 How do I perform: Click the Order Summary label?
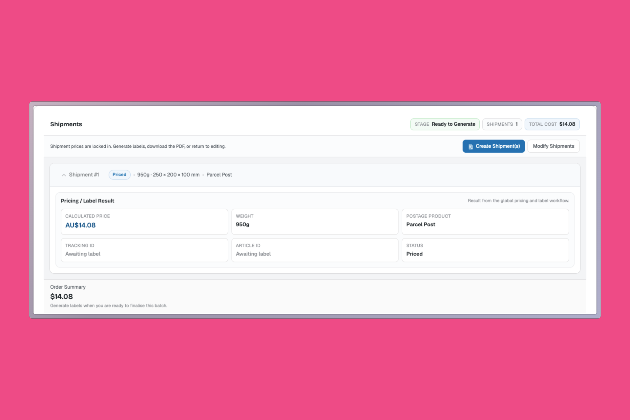click(68, 287)
